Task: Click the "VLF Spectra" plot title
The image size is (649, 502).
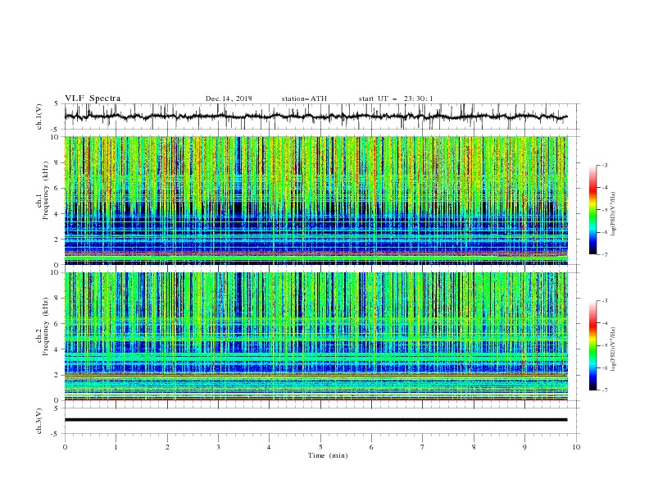Action: pyautogui.click(x=93, y=98)
